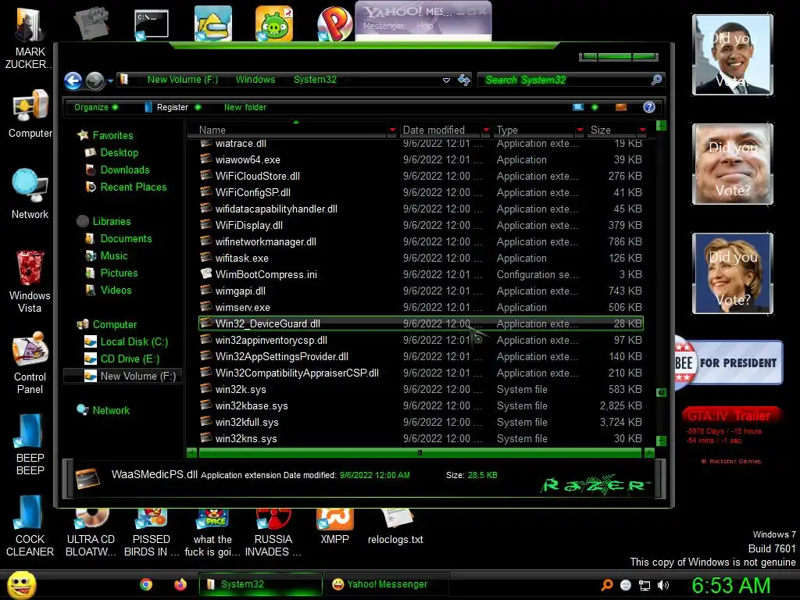Open the Music library
The height and width of the screenshot is (600, 800).
[x=114, y=256]
